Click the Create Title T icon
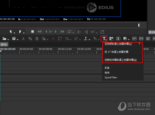Screen dimensions: 155x115 (x=104, y=39)
